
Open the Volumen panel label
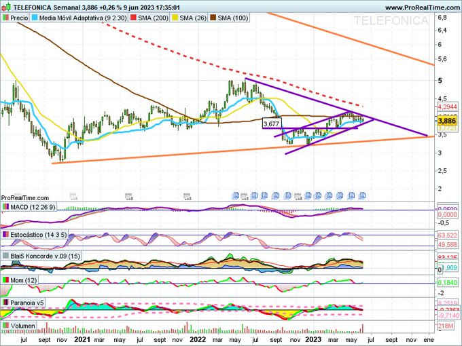[22, 326]
